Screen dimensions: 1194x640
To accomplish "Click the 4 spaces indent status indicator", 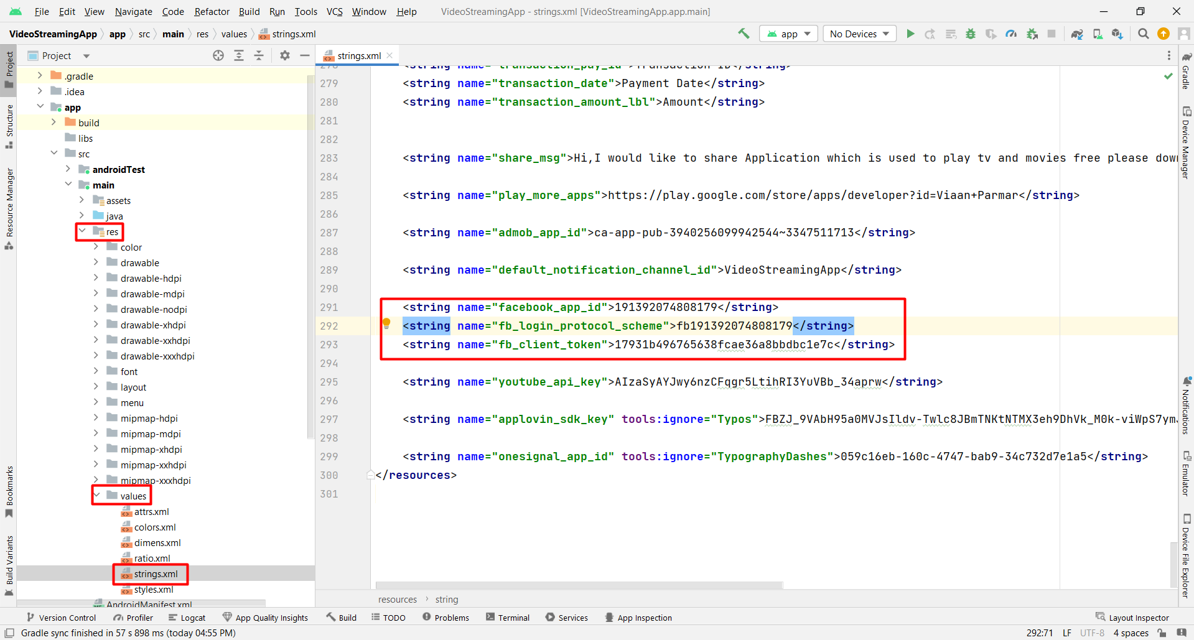I will [1131, 633].
